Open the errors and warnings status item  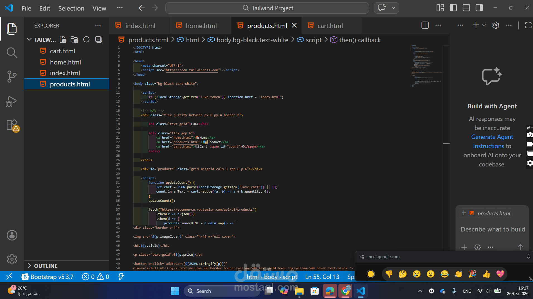pos(96,277)
